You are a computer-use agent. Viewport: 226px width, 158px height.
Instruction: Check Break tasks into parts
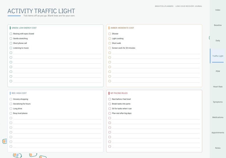110,104
